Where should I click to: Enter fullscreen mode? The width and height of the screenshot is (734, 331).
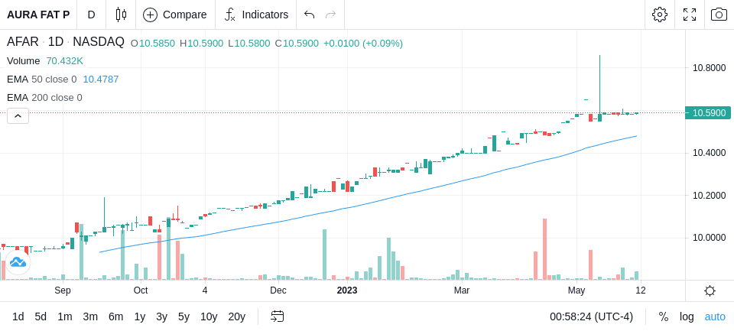pos(690,15)
